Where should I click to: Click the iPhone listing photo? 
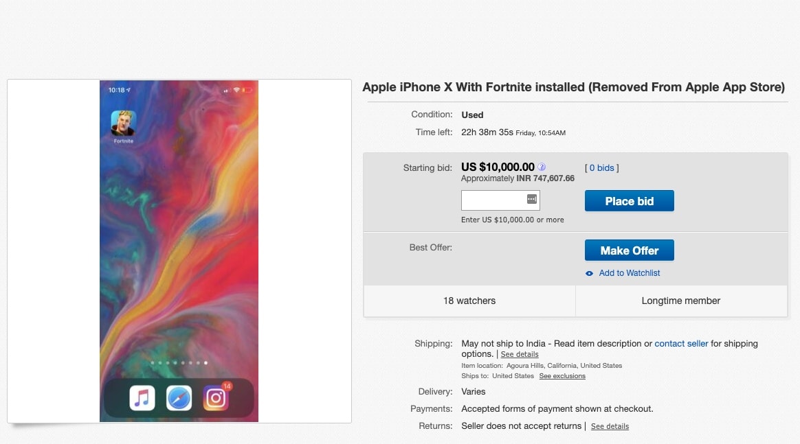[x=179, y=250]
